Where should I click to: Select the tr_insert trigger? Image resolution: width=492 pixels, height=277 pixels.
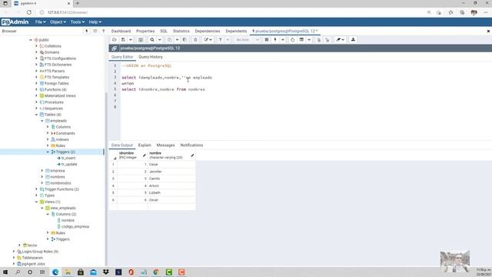pyautogui.click(x=68, y=158)
